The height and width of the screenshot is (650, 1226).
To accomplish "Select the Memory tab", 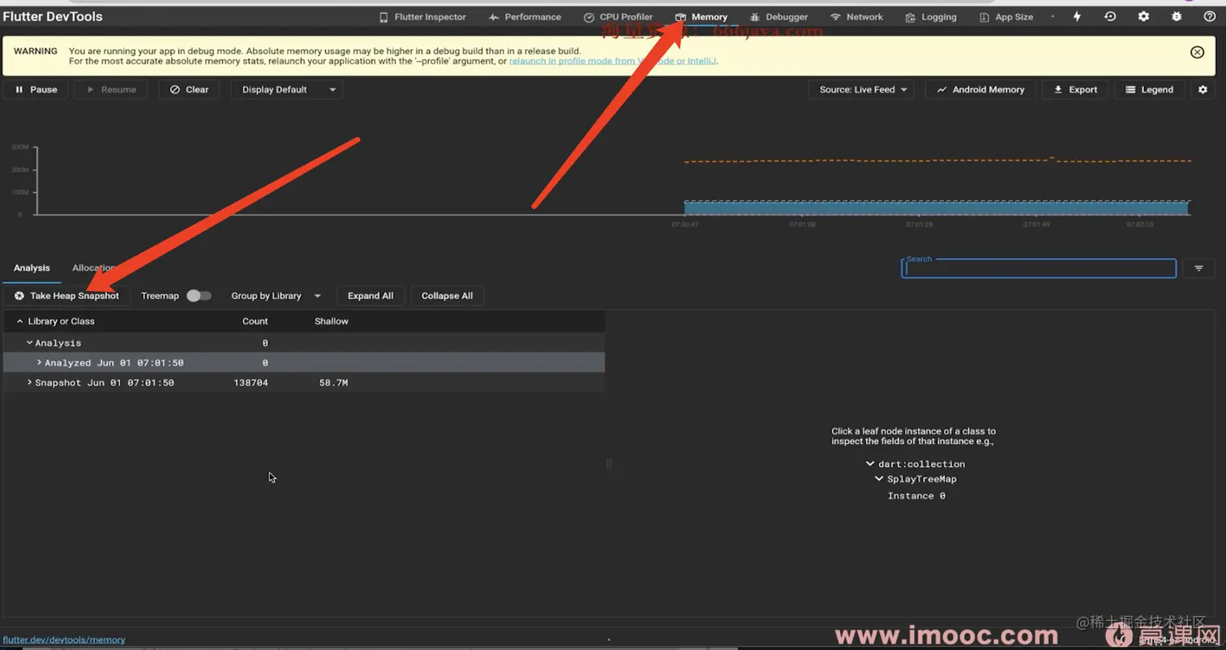I will (701, 16).
